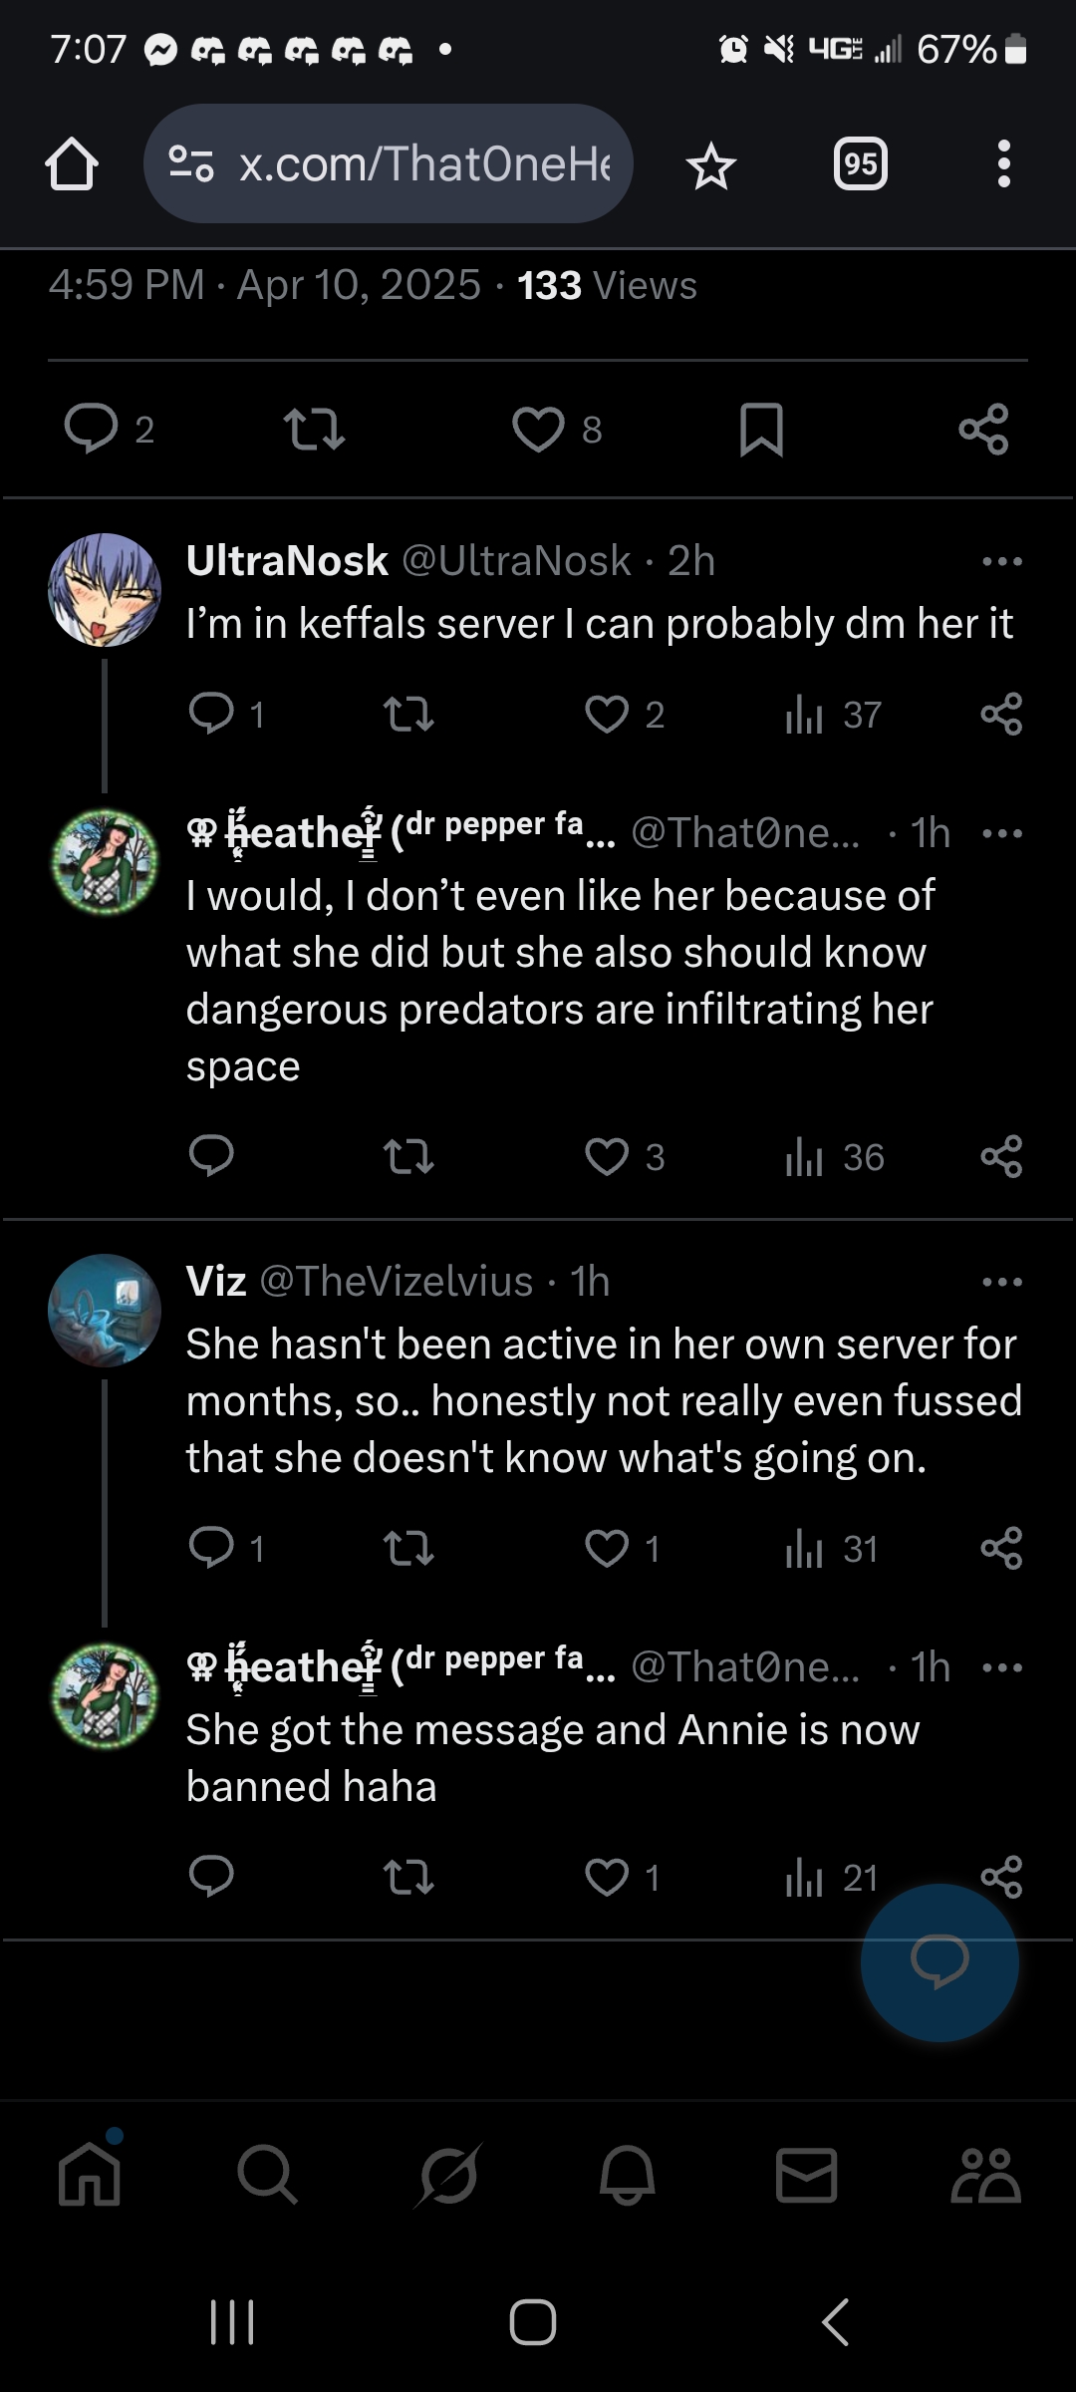
Task: Go to the Search tab
Action: (x=267, y=2175)
